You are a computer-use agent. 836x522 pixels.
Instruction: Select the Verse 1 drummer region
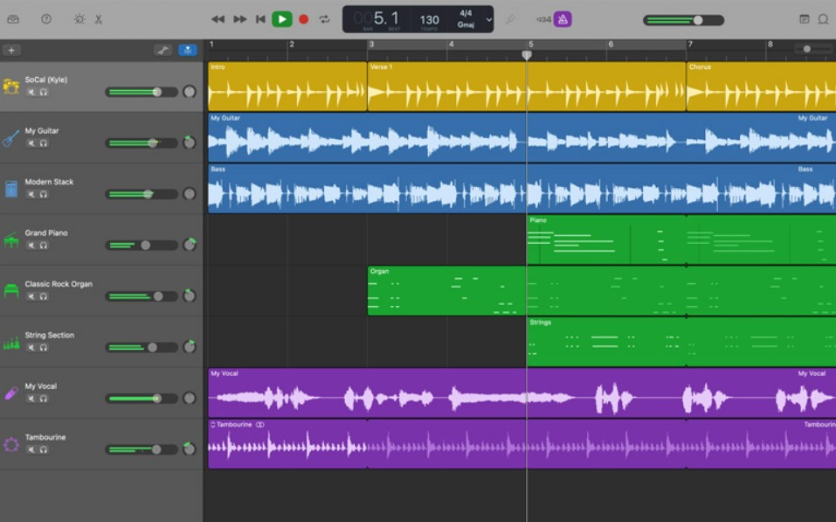click(x=526, y=87)
